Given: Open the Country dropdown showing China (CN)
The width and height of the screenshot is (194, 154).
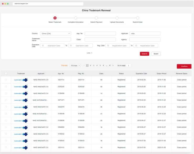Looking at the screenshot, I should point(56,34).
